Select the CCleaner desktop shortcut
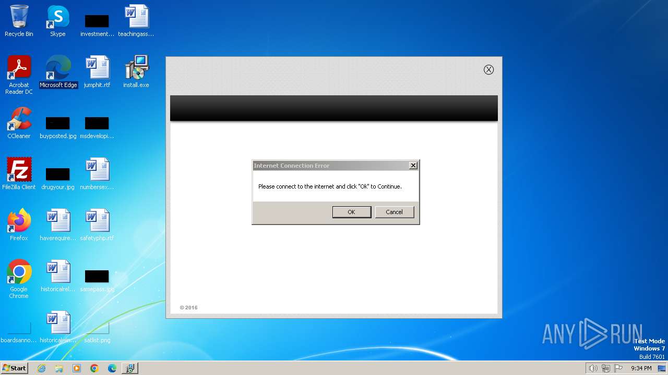668x375 pixels. tap(19, 123)
